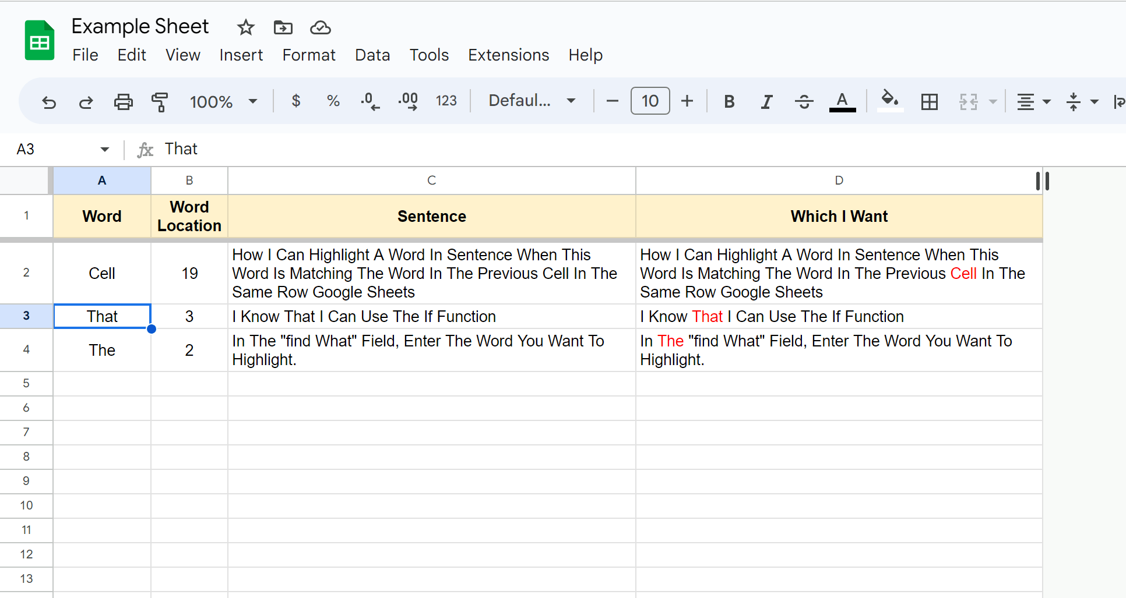Toggle italic formatting

[766, 101]
